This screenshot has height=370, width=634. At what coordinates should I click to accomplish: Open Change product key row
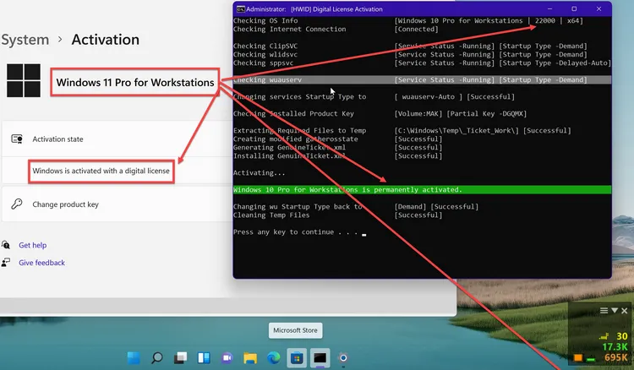coord(118,204)
